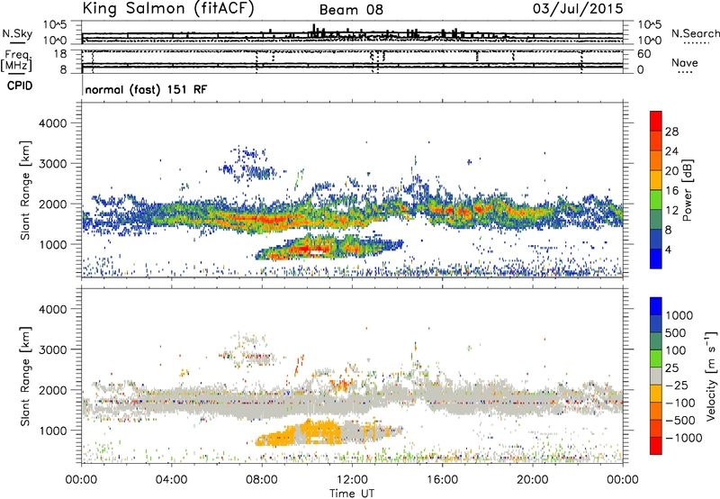The height and width of the screenshot is (499, 720).
Task: Click the '4' tick on power colorbar
Action: pyautogui.click(x=668, y=250)
